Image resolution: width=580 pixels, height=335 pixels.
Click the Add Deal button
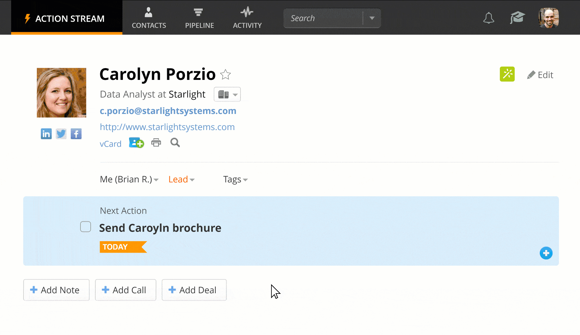point(194,290)
